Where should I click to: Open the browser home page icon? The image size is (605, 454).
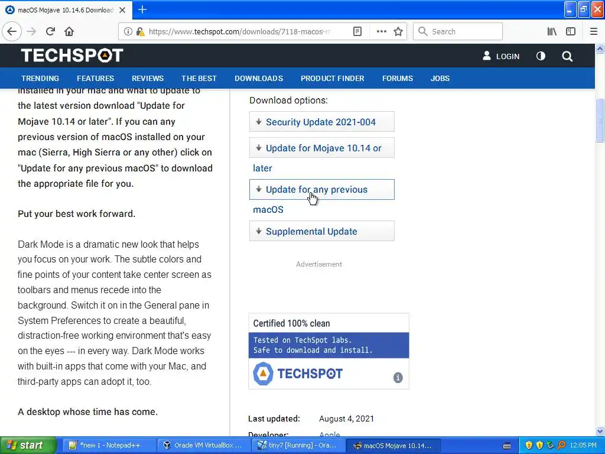click(x=69, y=31)
